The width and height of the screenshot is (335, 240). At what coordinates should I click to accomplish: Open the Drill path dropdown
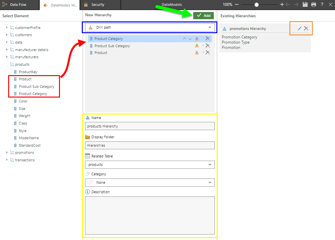pos(150,27)
